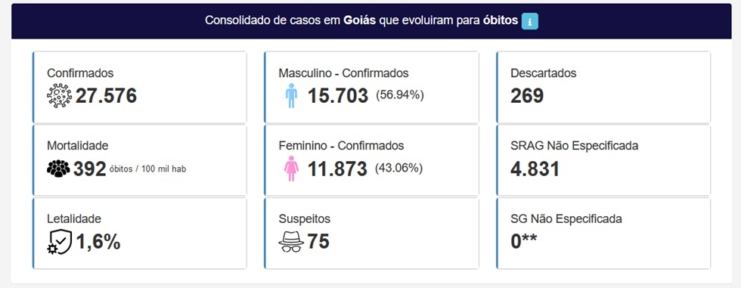741x288 pixels.
Task: Open the Descartados card showing 269
Action: 603,88
